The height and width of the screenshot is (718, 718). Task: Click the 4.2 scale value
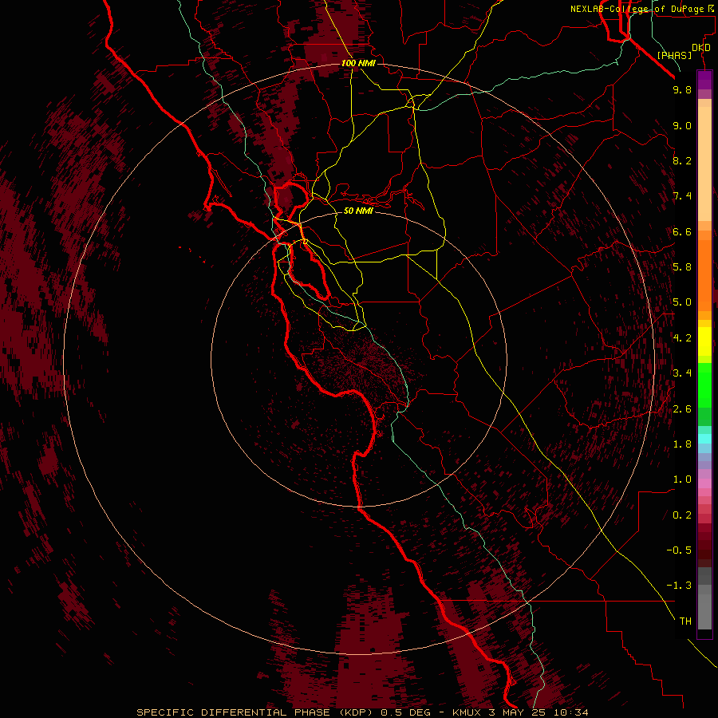click(682, 338)
